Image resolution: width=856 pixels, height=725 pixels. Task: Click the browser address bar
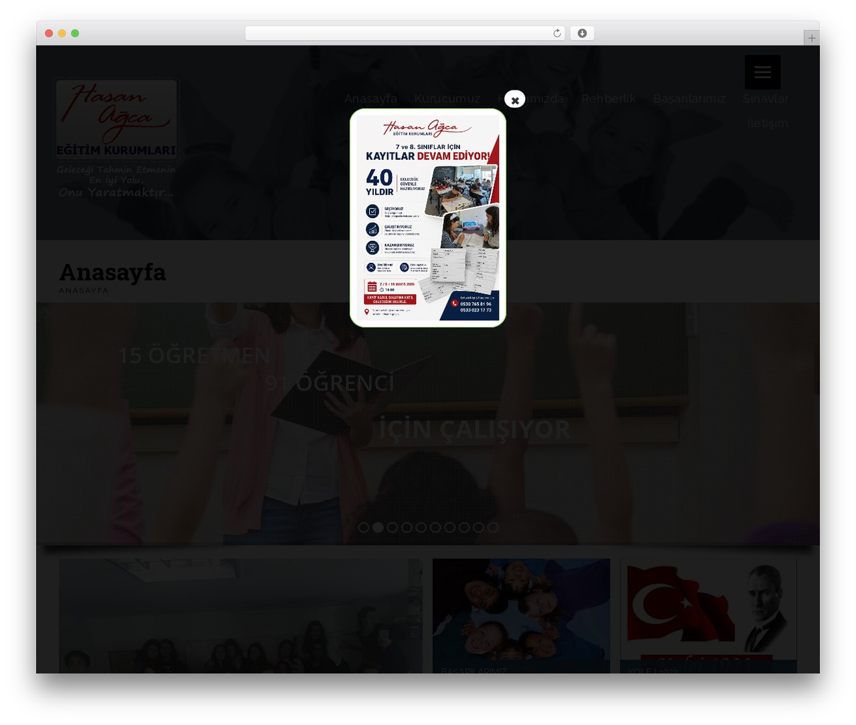[405, 33]
